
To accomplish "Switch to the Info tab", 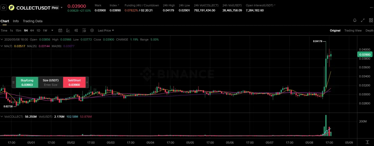I will click(x=16, y=21).
